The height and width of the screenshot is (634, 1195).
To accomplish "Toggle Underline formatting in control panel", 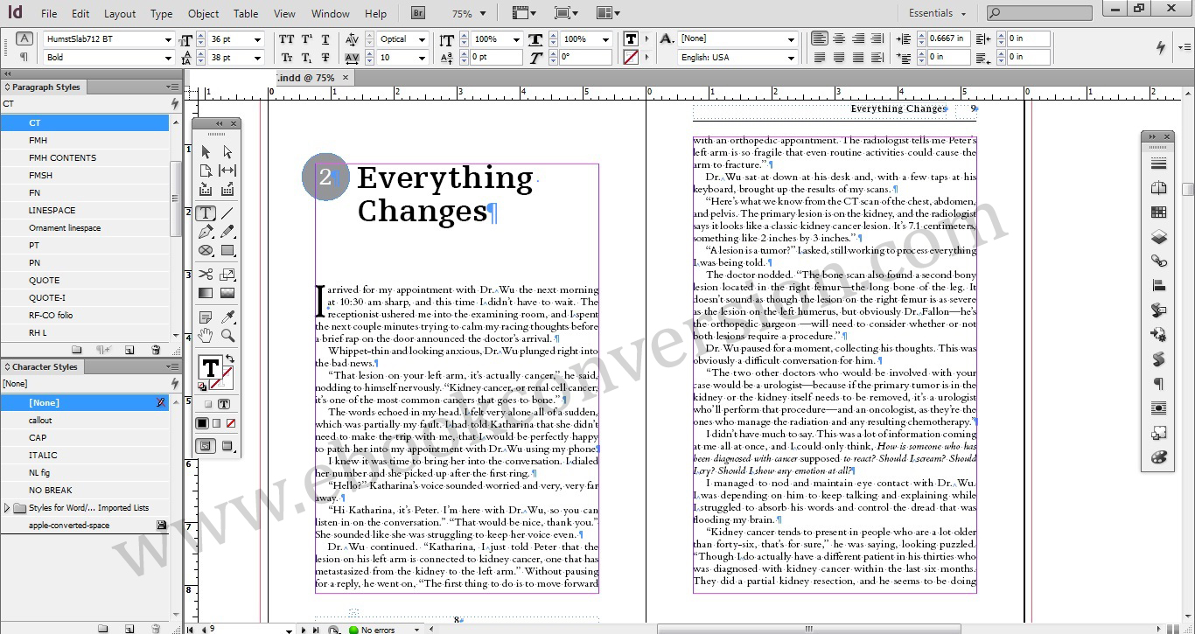I will pos(325,39).
